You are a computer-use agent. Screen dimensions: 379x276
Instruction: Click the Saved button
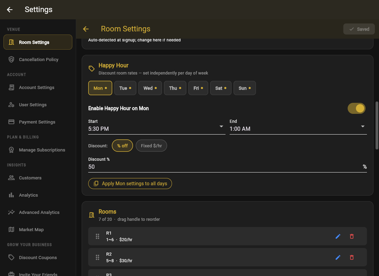pyautogui.click(x=359, y=29)
